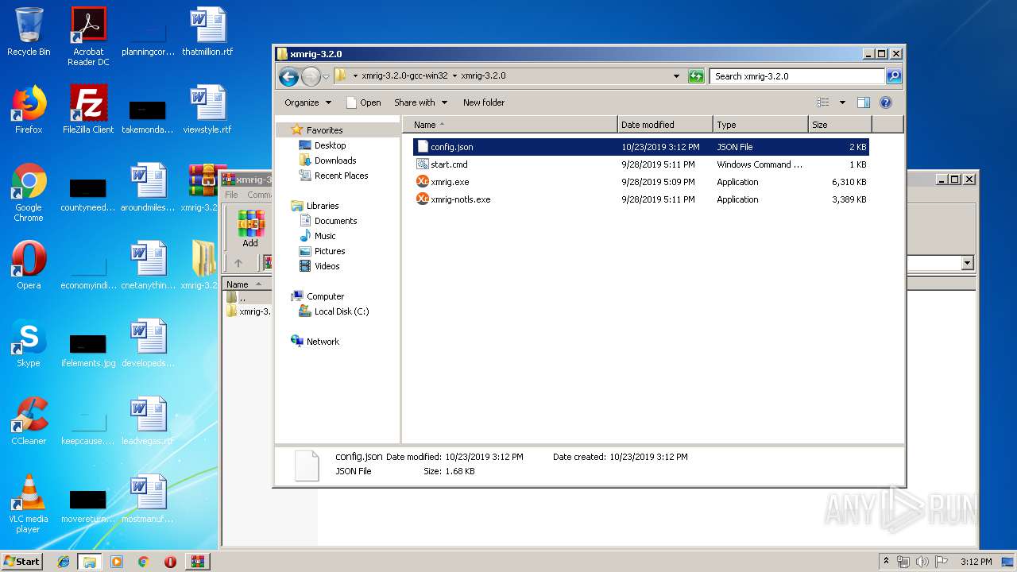
Task: Click xmrig-3.2.0-gcc-win32 breadcrumb in address bar
Action: pos(404,76)
